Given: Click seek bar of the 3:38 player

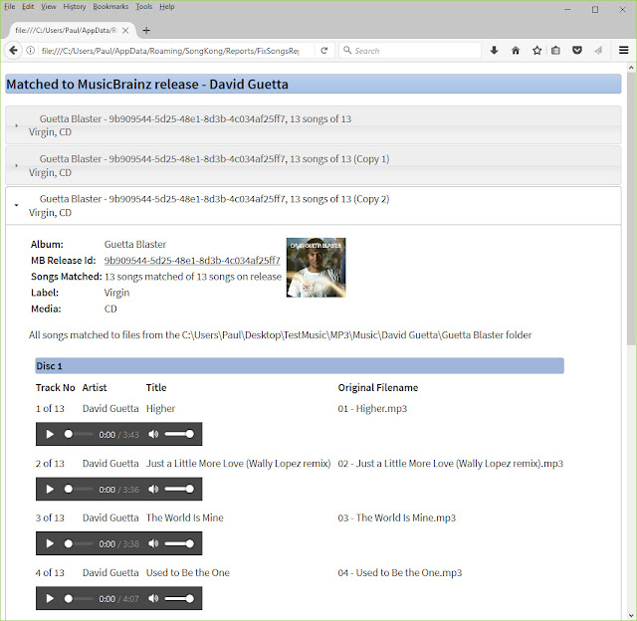Looking at the screenshot, I should point(79,543).
